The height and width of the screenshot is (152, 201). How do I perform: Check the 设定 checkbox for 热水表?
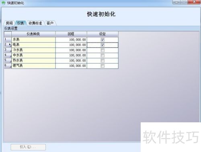coord(103,61)
